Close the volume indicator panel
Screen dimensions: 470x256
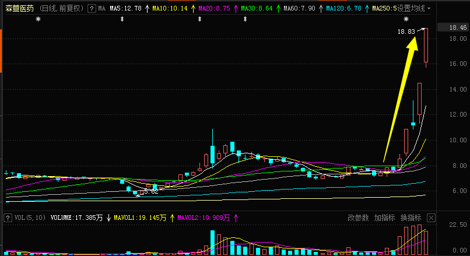click(431, 218)
